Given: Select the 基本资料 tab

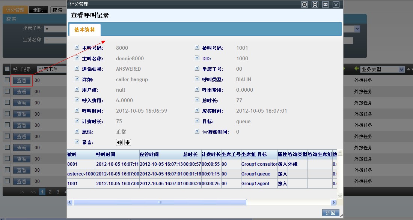Looking at the screenshot, I should pos(84,30).
